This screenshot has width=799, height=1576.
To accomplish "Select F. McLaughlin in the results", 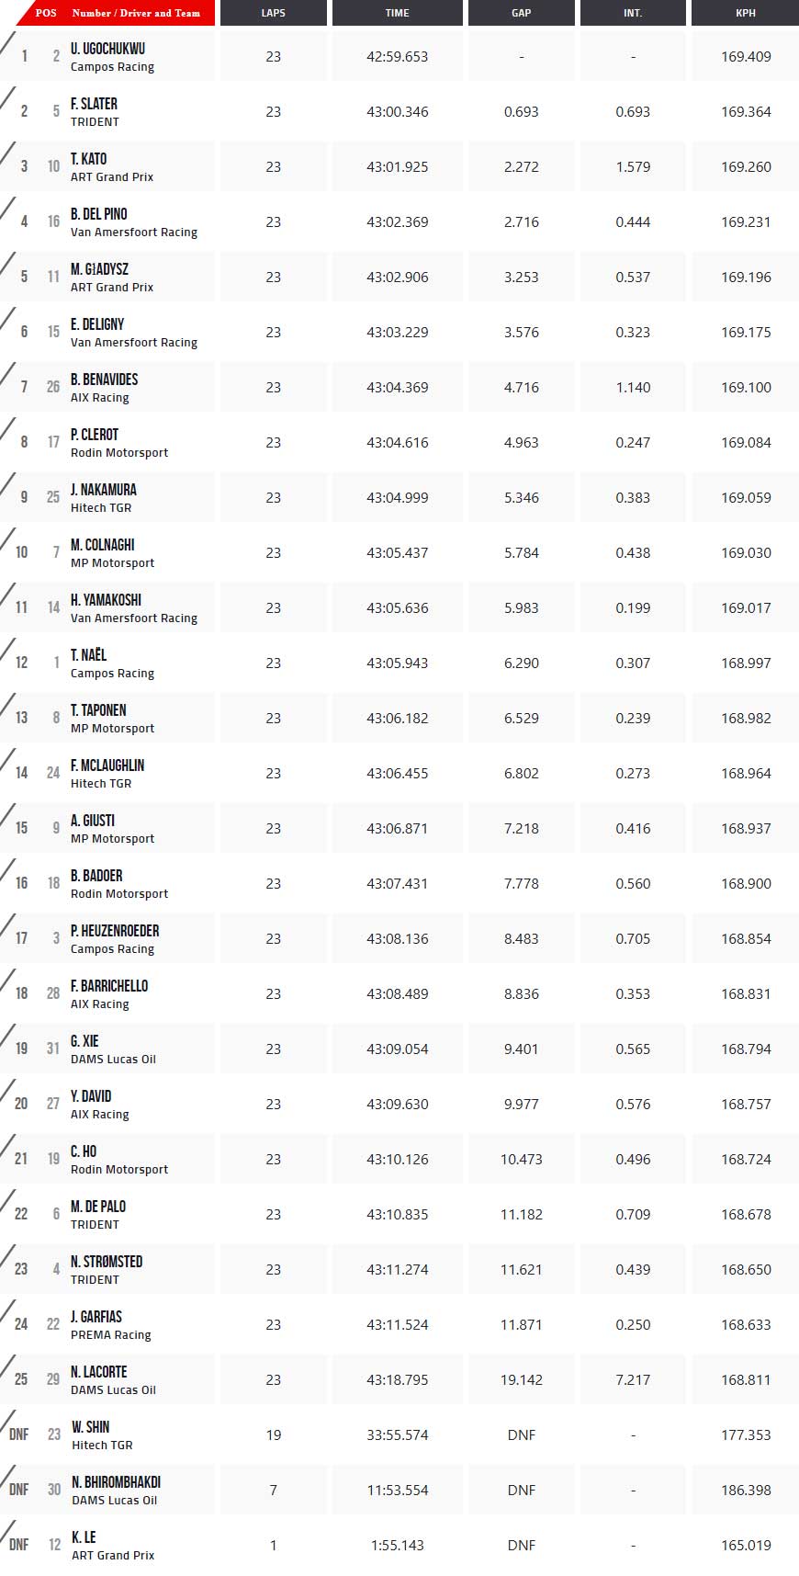I will coord(107,765).
